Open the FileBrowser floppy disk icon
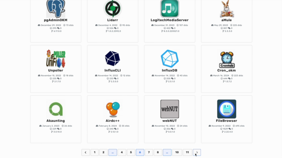The width and height of the screenshot is (282, 158). point(227,109)
